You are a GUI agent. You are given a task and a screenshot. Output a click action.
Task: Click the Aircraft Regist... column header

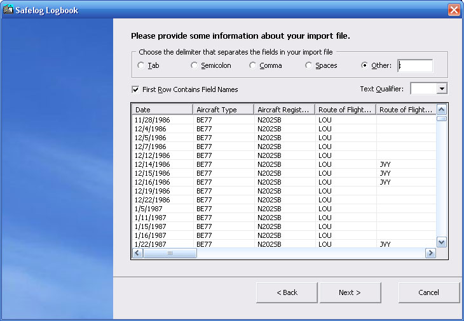pyautogui.click(x=284, y=110)
